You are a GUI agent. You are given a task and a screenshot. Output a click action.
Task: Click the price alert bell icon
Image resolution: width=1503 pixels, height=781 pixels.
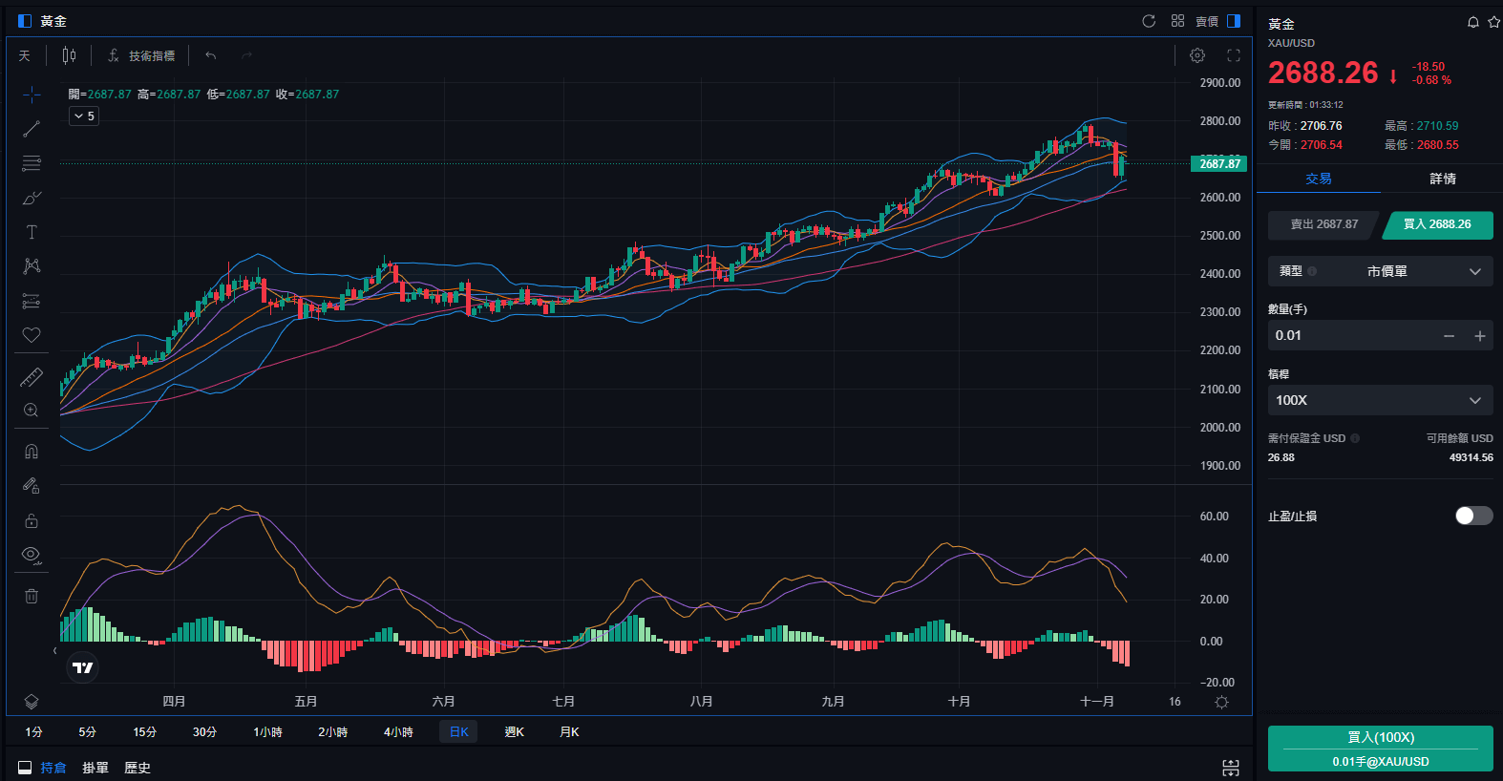click(x=1472, y=22)
